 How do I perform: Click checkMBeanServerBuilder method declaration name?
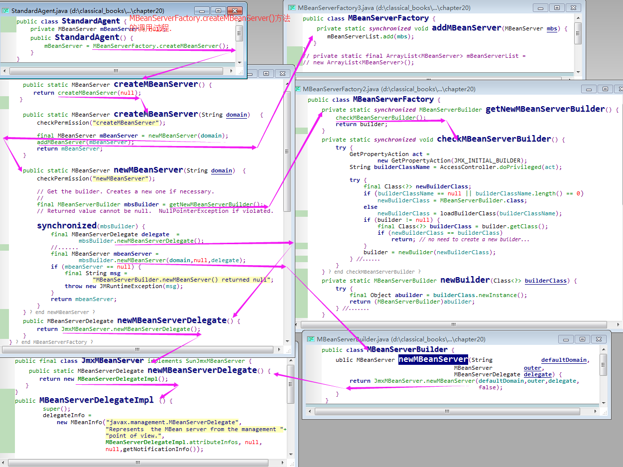494,139
